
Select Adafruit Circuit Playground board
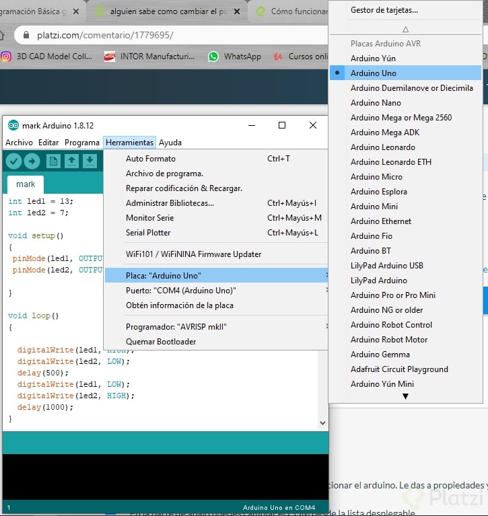405,369
